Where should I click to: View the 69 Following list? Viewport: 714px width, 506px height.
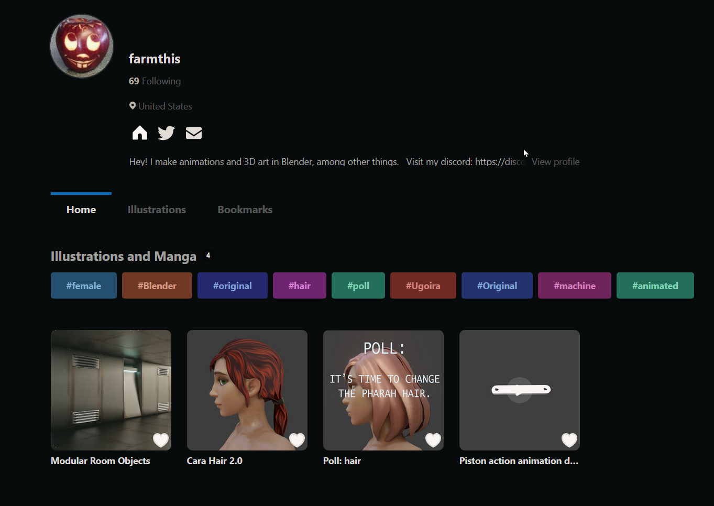[x=155, y=81]
